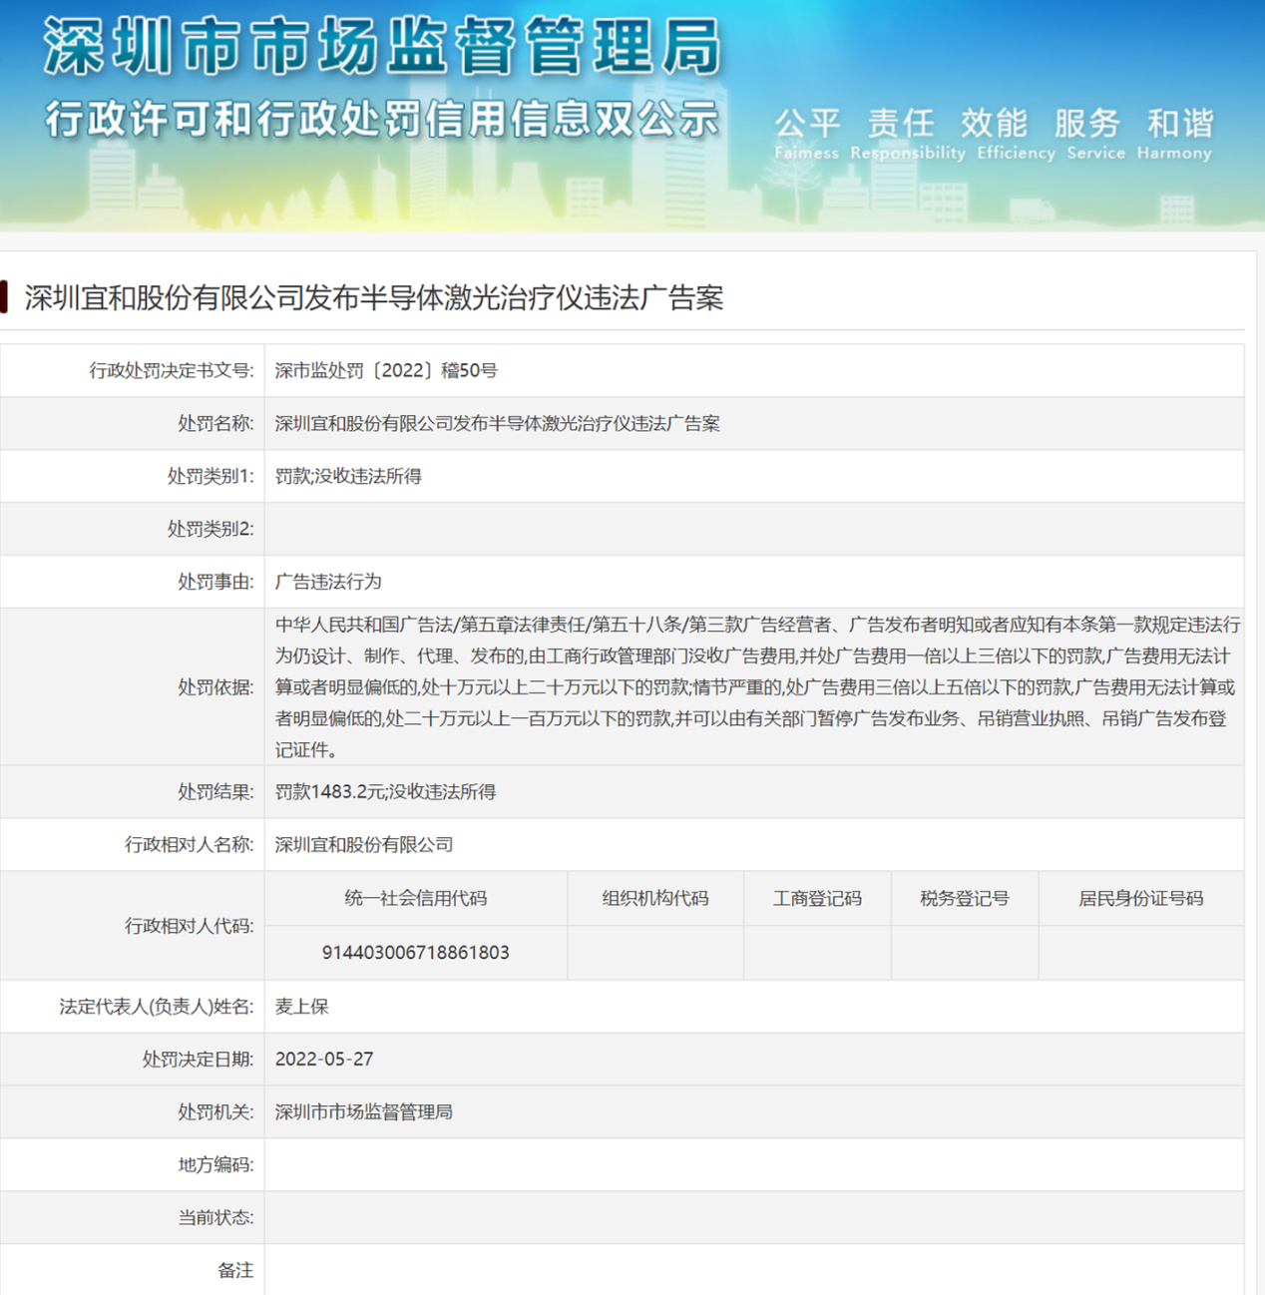Click the 处罚类别1 value 罚款;没收违法所得

[348, 476]
